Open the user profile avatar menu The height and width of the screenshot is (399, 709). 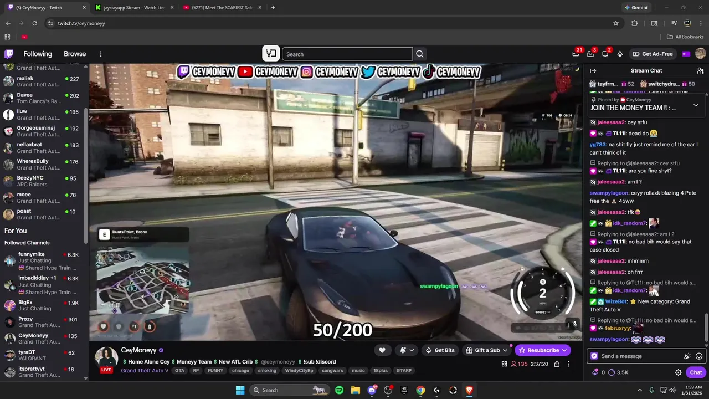[700, 54]
